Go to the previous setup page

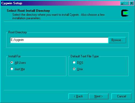pos(78,96)
